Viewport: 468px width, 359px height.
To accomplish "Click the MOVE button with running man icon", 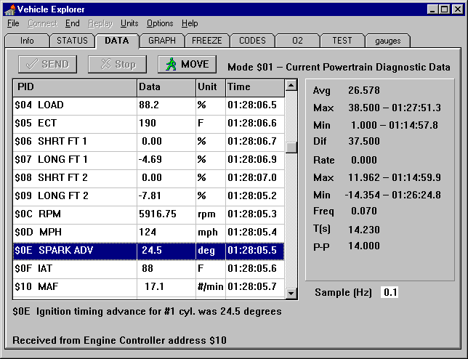I will (x=187, y=64).
